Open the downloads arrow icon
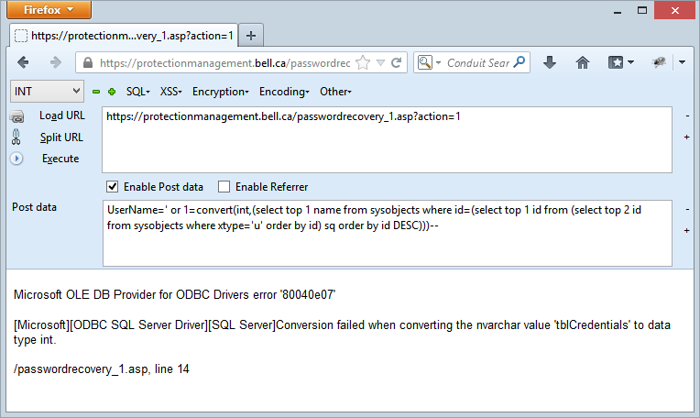The width and height of the screenshot is (700, 418). [550, 62]
